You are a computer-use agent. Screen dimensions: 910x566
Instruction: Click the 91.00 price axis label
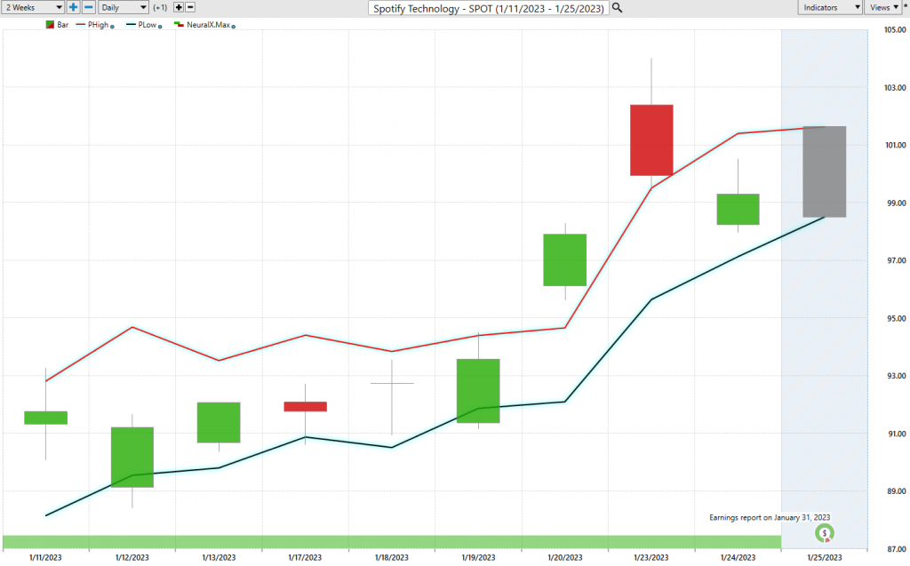(895, 434)
